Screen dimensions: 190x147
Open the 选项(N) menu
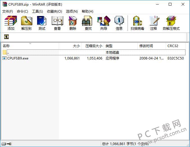(72, 12)
